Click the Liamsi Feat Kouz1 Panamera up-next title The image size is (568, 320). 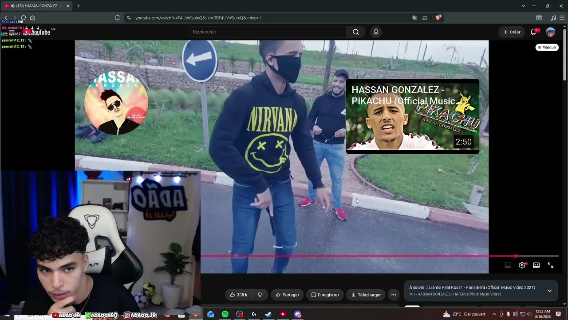482,288
